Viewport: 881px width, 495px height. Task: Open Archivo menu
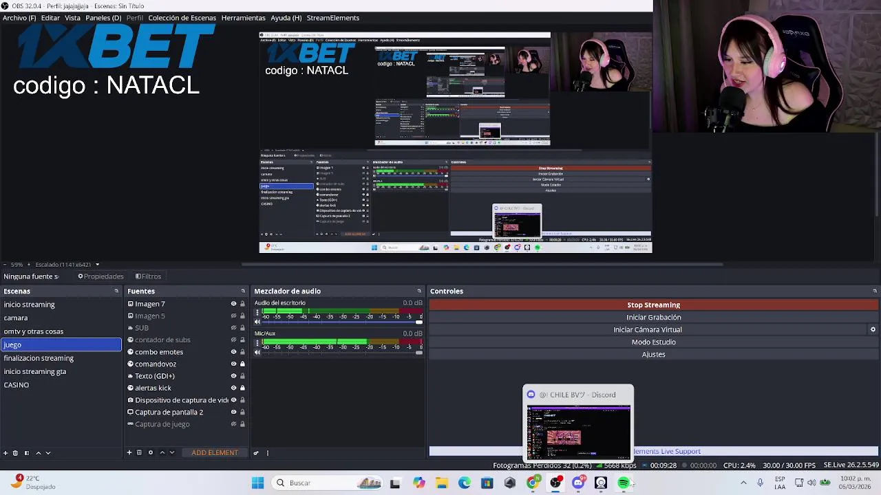(19, 18)
